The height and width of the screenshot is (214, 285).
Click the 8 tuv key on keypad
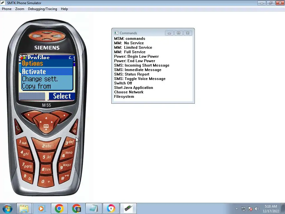point(46,169)
